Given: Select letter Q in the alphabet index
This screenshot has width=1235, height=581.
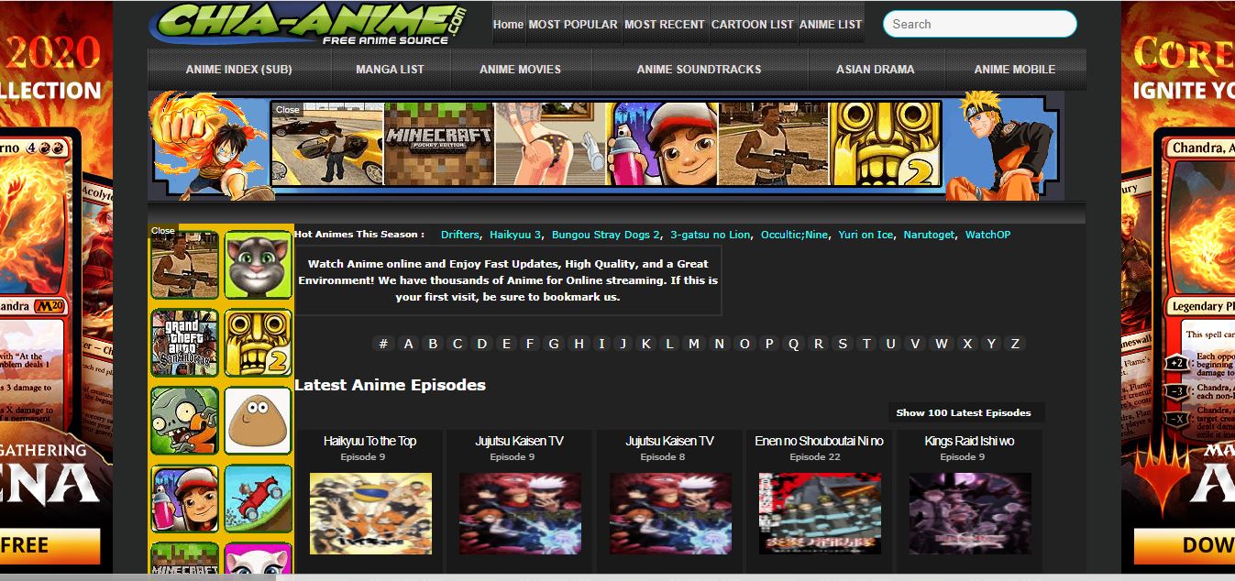Looking at the screenshot, I should tap(794, 344).
